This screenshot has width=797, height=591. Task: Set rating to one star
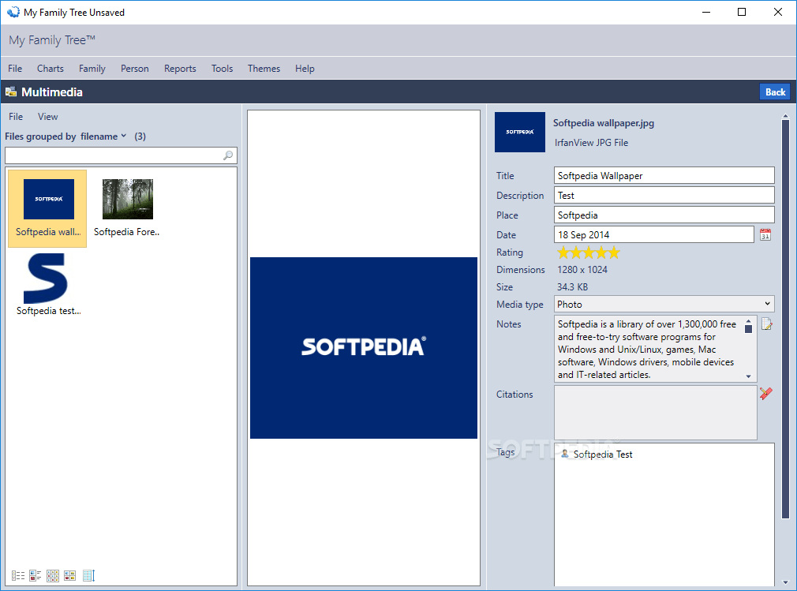click(563, 252)
